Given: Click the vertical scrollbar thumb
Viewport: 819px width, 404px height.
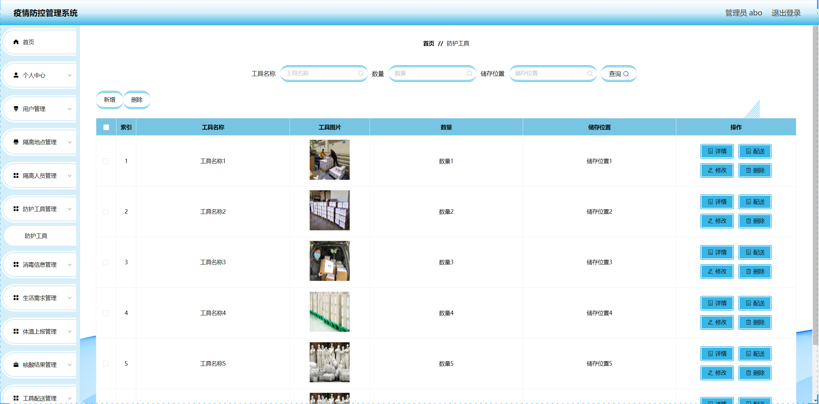Looking at the screenshot, I should pos(815,186).
